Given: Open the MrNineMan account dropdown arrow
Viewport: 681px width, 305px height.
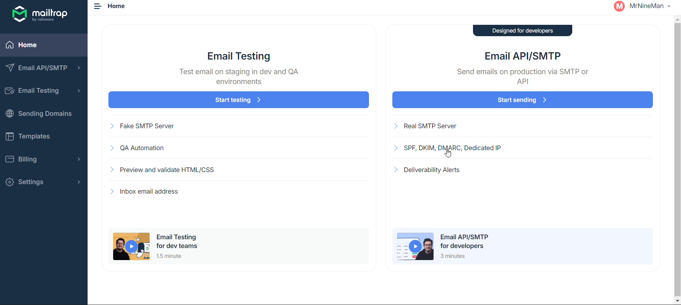Looking at the screenshot, I should click(669, 6).
